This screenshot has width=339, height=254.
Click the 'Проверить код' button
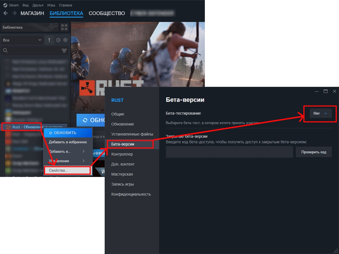[x=313, y=152]
